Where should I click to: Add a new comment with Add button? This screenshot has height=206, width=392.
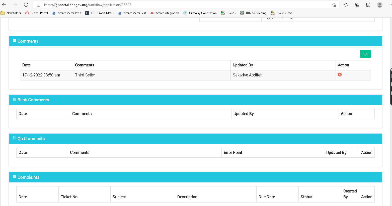click(x=365, y=54)
